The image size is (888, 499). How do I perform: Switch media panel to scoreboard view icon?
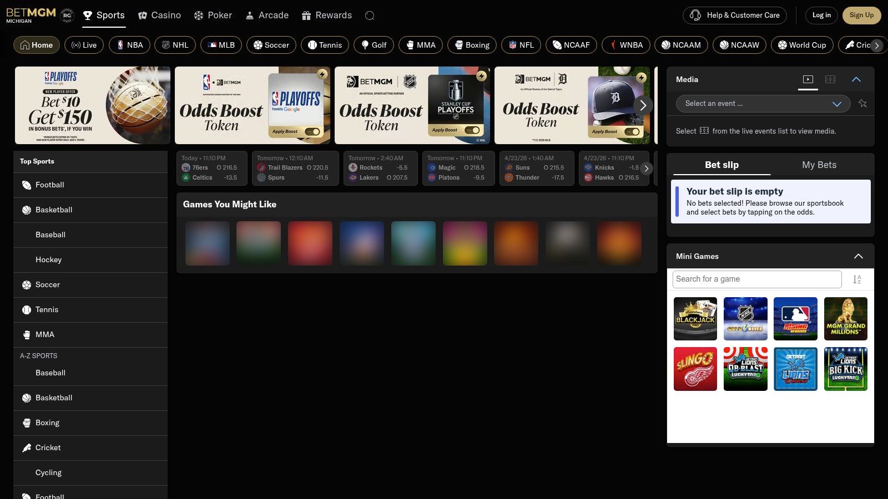(830, 79)
